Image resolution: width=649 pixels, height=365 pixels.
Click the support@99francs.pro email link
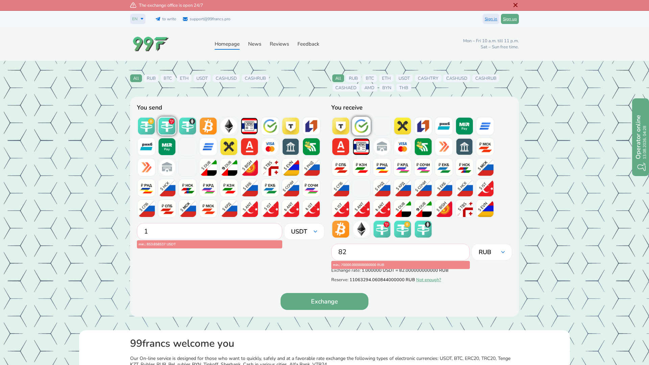click(x=207, y=19)
